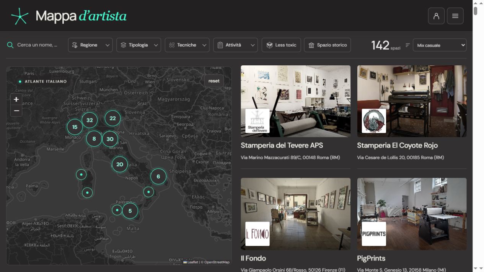This screenshot has width=484, height=272.
Task: Open the user account icon
Action: click(436, 16)
